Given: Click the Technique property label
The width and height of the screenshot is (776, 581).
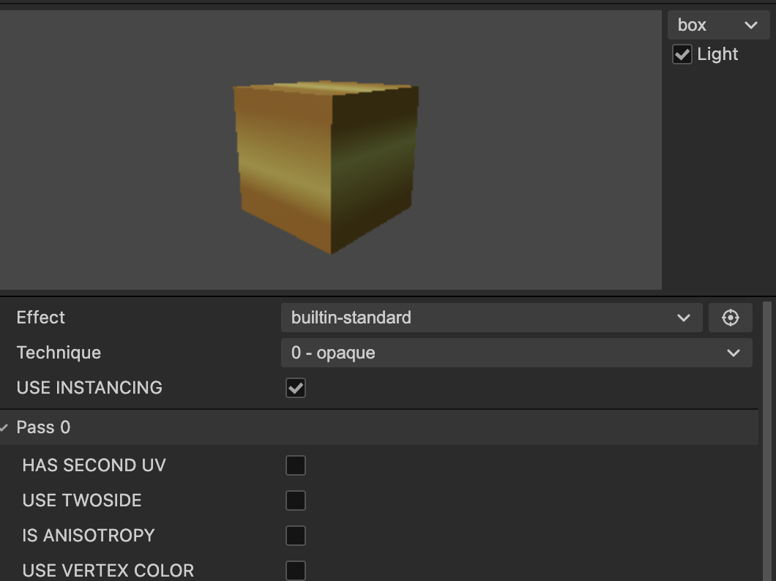Looking at the screenshot, I should [59, 353].
